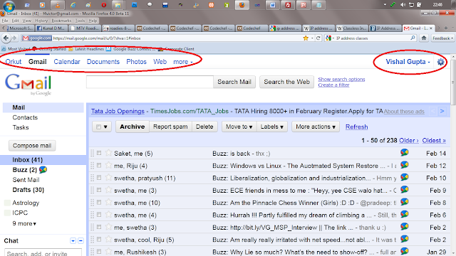Viewport: 456px width, 256px height.
Task: Archive the selected conversations
Action: click(133, 127)
